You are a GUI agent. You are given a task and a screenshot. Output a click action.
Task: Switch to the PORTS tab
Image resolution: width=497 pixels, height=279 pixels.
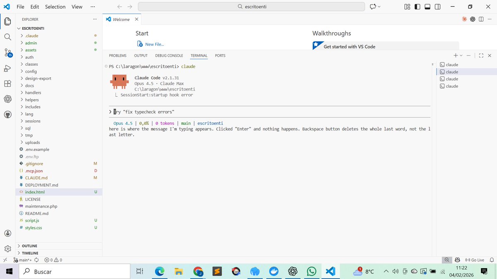[220, 55]
